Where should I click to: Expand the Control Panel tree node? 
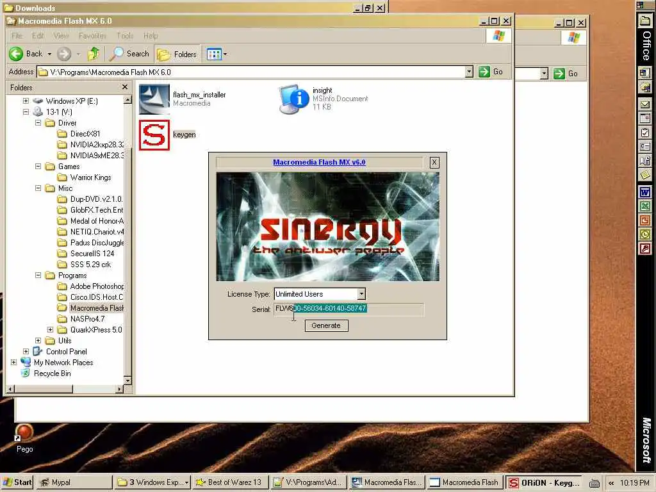point(26,352)
